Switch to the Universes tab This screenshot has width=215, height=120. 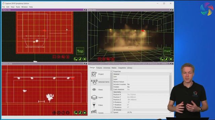(x=107, y=68)
